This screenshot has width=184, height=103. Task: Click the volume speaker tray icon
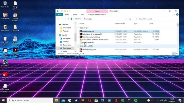coord(162,100)
